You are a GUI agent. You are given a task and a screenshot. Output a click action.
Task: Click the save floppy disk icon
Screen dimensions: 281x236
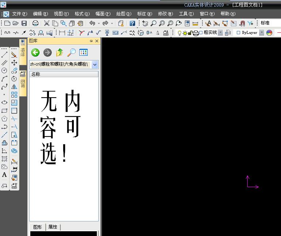(x=24, y=23)
